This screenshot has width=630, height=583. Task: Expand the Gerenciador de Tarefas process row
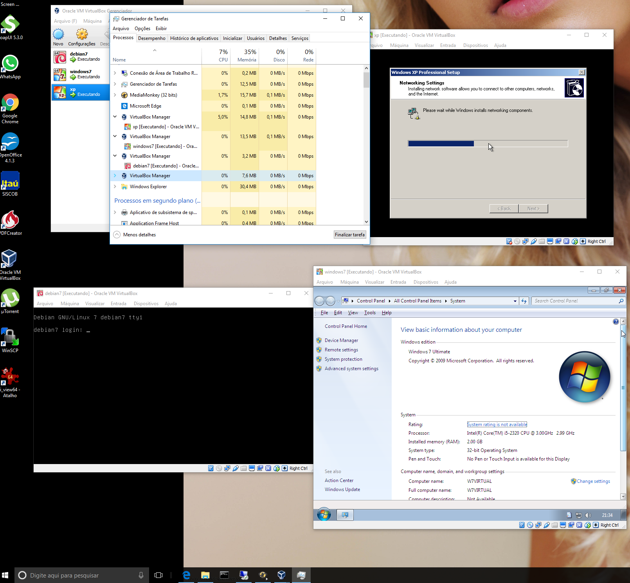pyautogui.click(x=115, y=84)
